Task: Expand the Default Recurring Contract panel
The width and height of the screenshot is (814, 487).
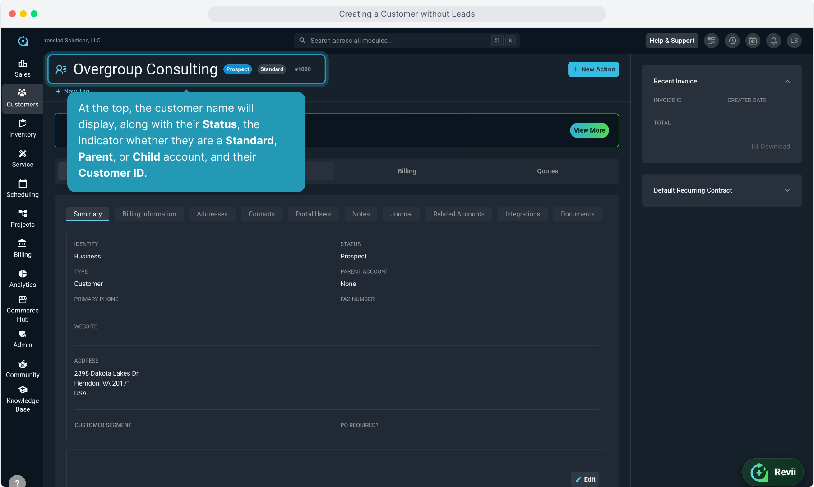Action: [787, 190]
